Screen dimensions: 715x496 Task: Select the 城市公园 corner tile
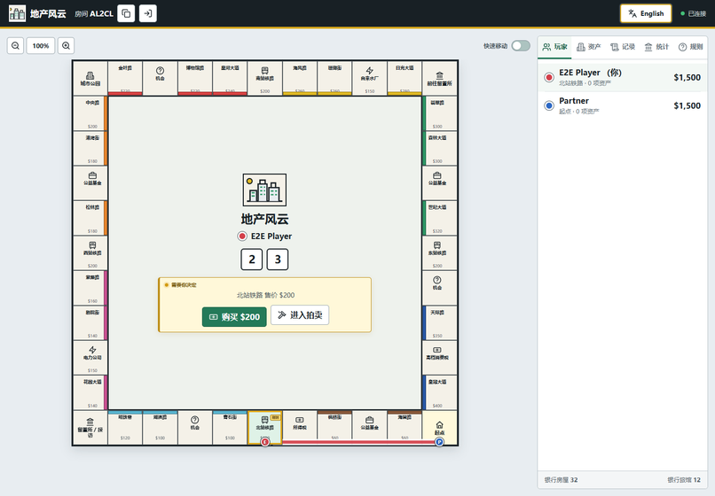tap(90, 78)
